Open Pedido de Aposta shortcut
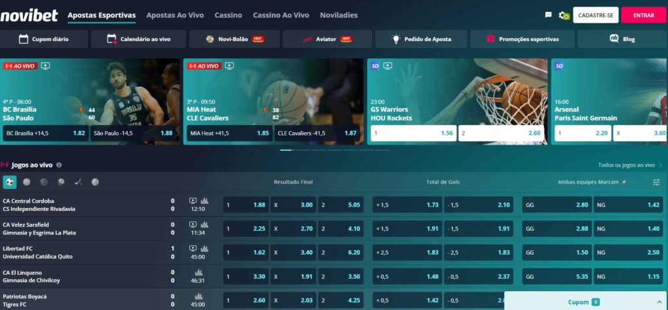668x310 pixels. point(421,39)
